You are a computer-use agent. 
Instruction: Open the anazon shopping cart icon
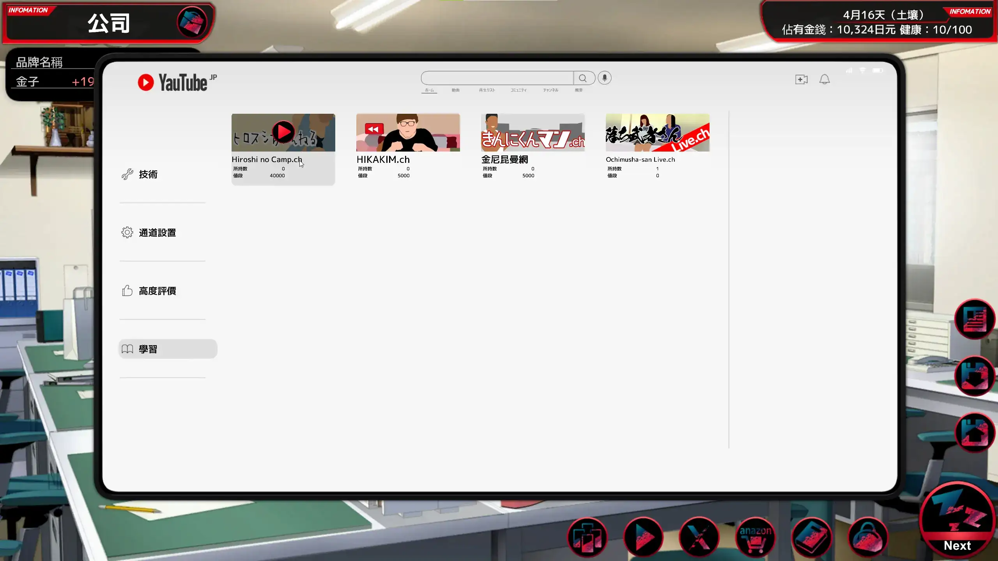pyautogui.click(x=756, y=538)
